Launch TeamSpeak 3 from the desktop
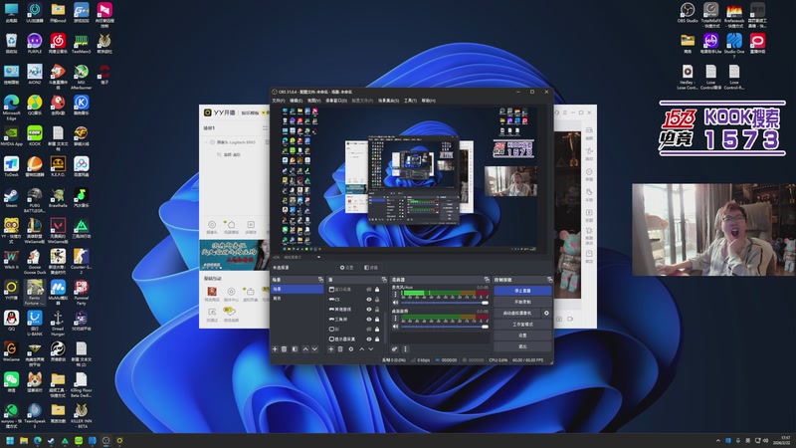This screenshot has height=448, width=796. click(35, 414)
